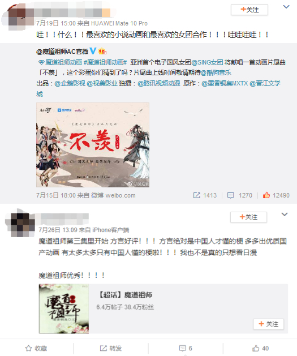Click the comment icon showing 1270
The width and height of the screenshot is (297, 356).
point(231,195)
